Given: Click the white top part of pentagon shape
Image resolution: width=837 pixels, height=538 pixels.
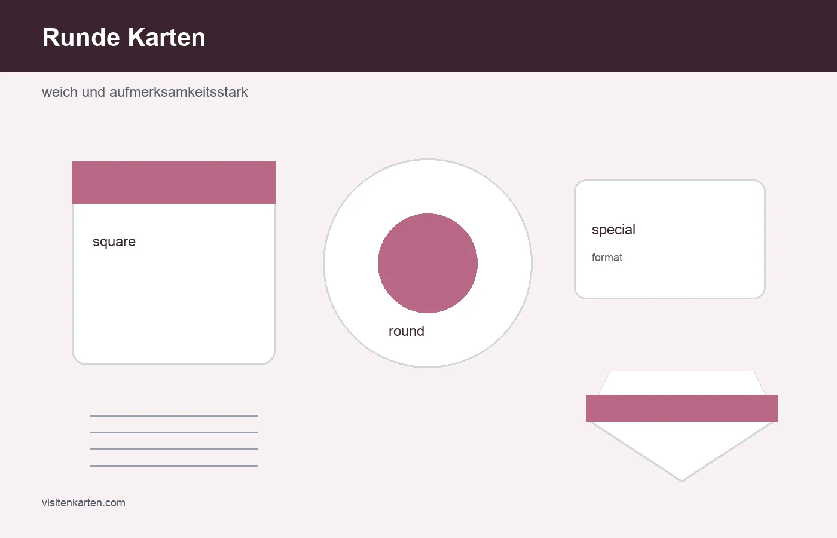Looking at the screenshot, I should (682, 383).
